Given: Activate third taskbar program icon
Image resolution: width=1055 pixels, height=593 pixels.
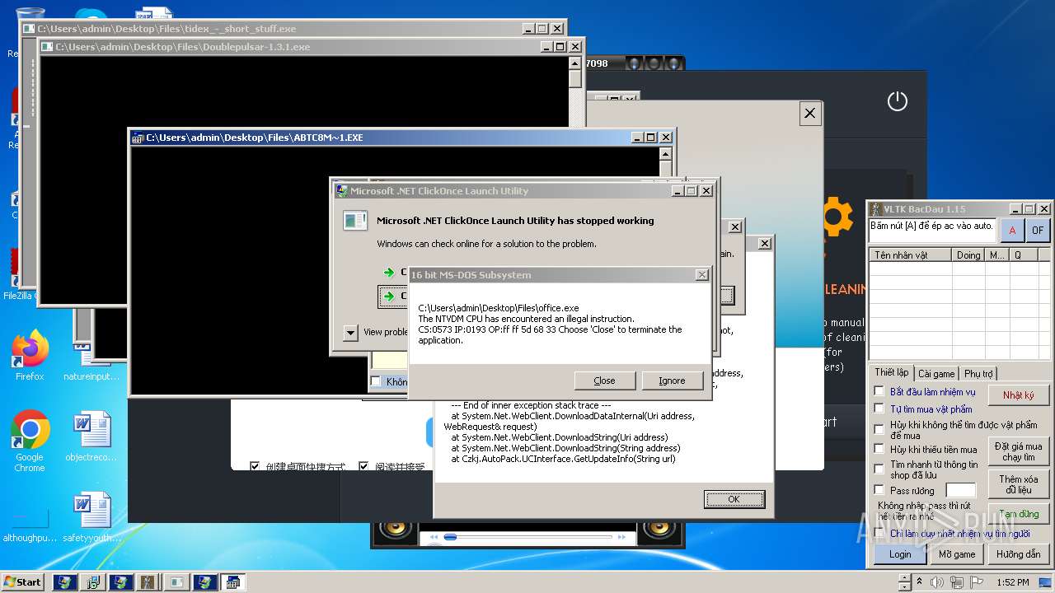Looking at the screenshot, I should 120,582.
